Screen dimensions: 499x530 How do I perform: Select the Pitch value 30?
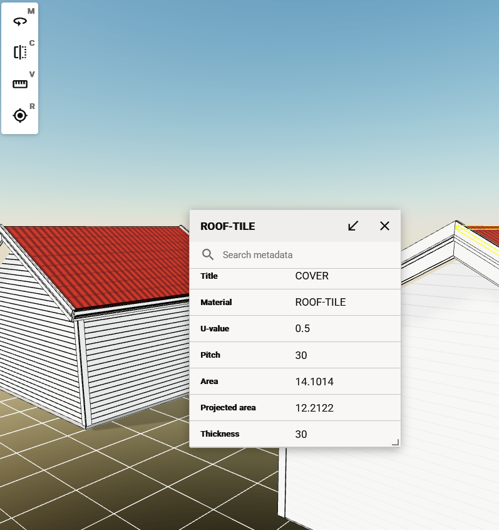point(301,355)
